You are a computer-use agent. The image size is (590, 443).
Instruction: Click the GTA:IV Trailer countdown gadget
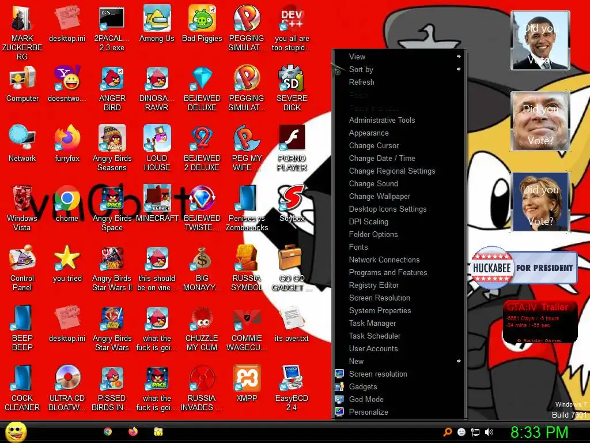click(540, 322)
